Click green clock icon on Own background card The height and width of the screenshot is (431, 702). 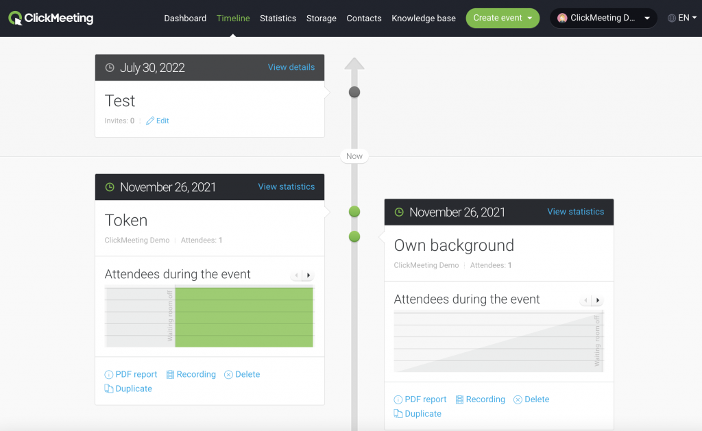[399, 212]
